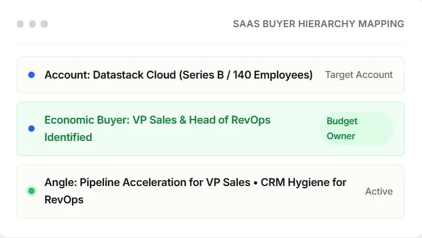The height and width of the screenshot is (238, 422).
Task: Click 'VP Sales & Head of RevOps' text
Action: pos(201,120)
